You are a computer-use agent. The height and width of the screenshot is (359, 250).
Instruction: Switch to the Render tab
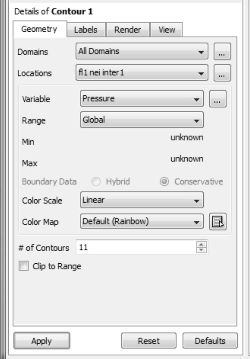[x=128, y=30]
